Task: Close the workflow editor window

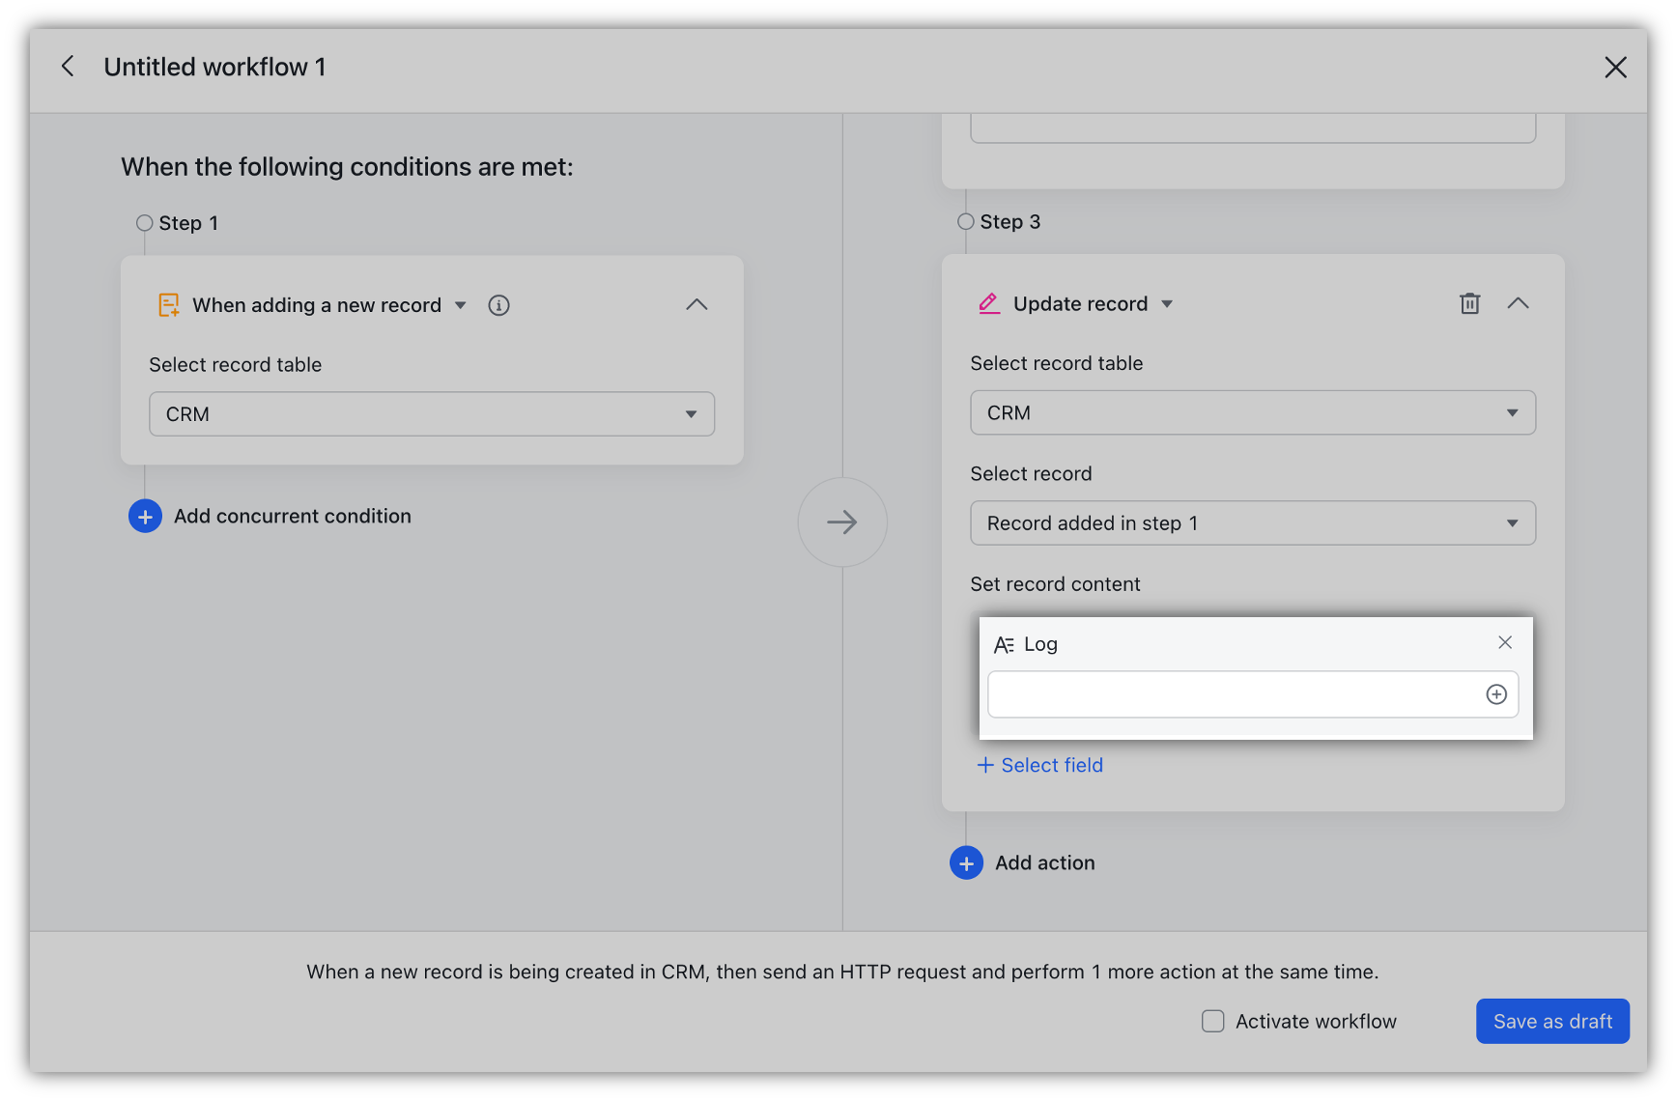Action: 1615,67
